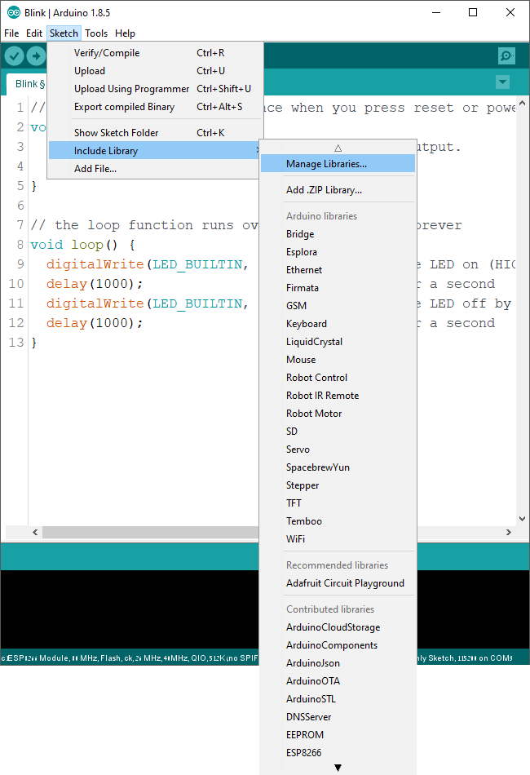This screenshot has height=775, width=530.
Task: Expand the Include Library submenu item
Action: (155, 150)
